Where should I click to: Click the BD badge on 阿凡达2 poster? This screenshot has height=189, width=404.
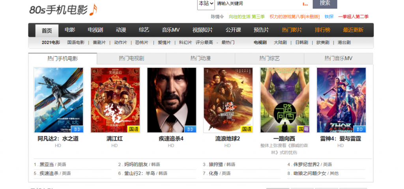coord(77,129)
